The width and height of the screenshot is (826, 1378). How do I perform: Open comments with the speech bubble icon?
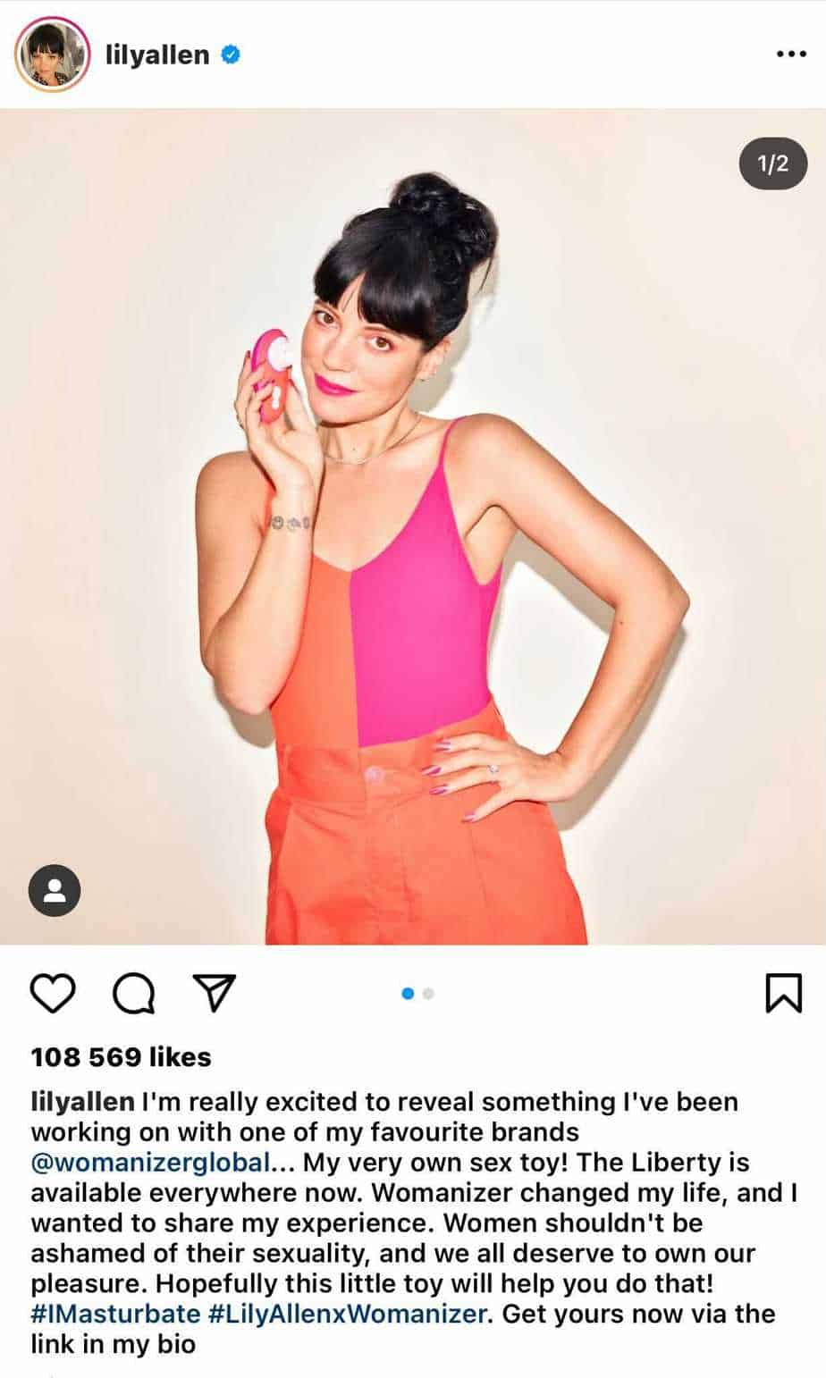pyautogui.click(x=133, y=993)
